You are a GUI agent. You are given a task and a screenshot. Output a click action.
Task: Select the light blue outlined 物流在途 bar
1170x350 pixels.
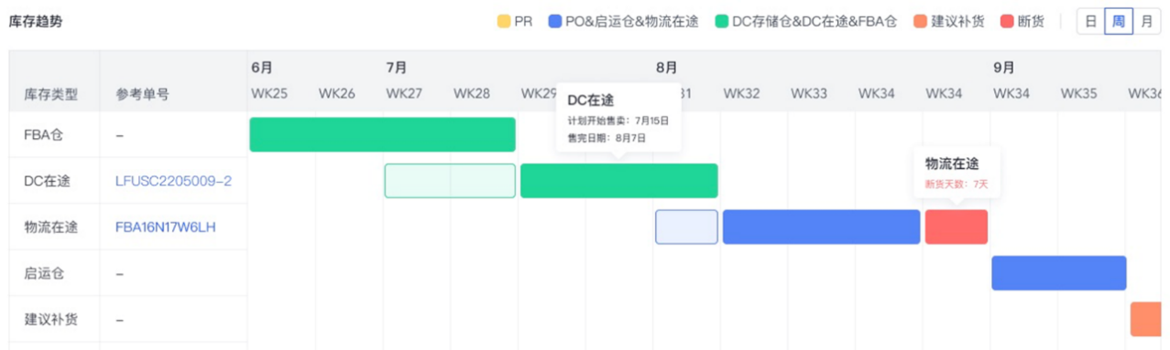686,227
